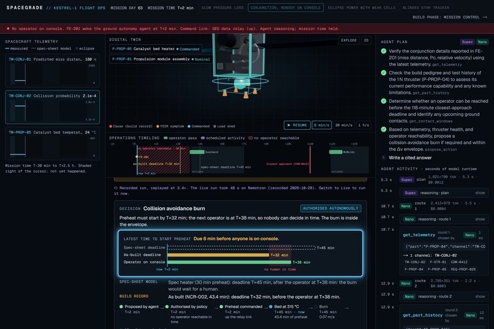Image resolution: width=494 pixels, height=329 pixels.
Task: Set playback speed to 1 h/s
Action: coord(363,125)
